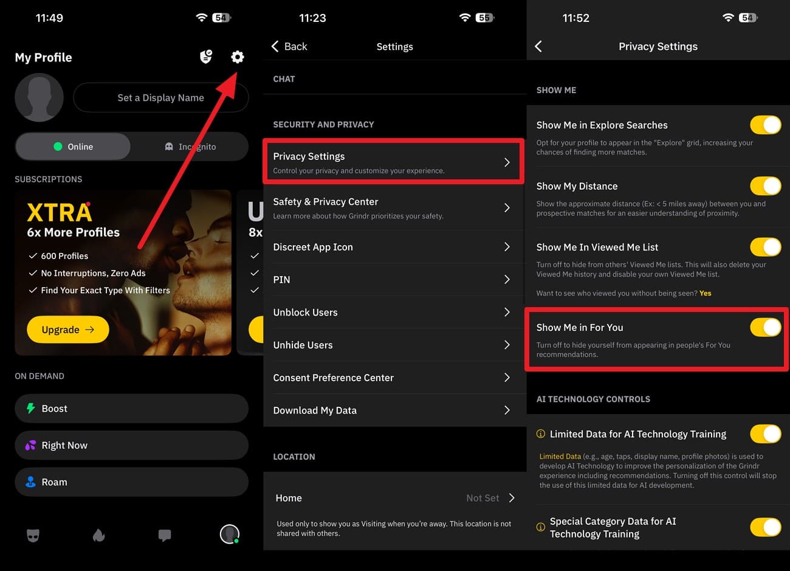Tap chevron beside Unhide Users
790x571 pixels.
pyautogui.click(x=507, y=345)
